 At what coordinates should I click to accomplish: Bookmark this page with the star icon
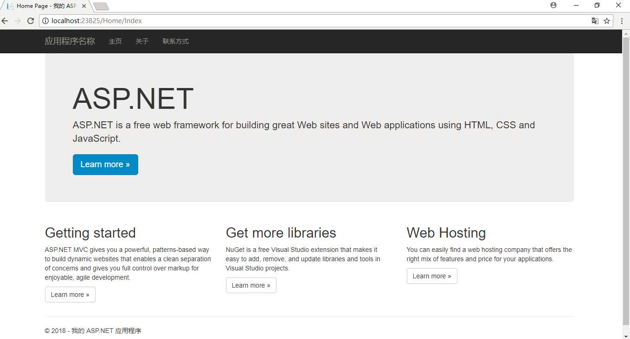(x=607, y=21)
